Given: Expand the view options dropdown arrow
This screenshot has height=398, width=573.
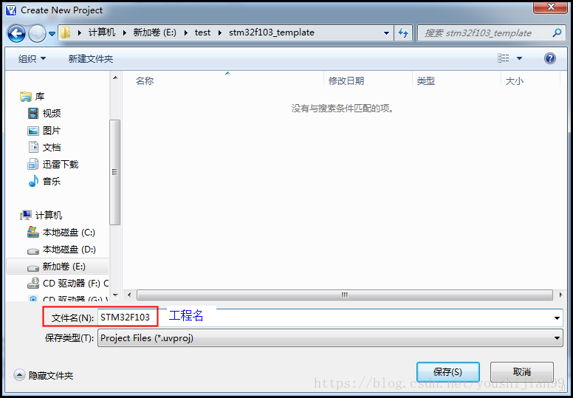Looking at the screenshot, I should click(519, 58).
